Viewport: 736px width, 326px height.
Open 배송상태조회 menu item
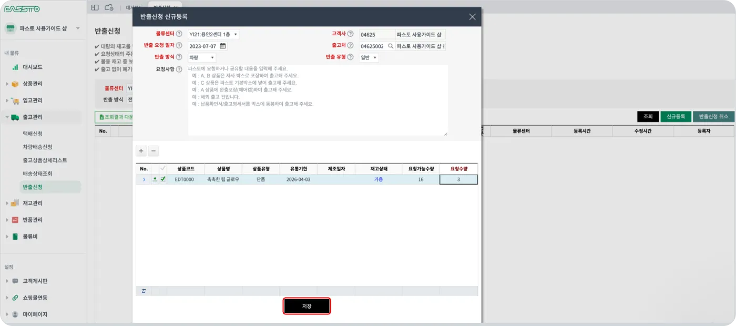pos(37,173)
